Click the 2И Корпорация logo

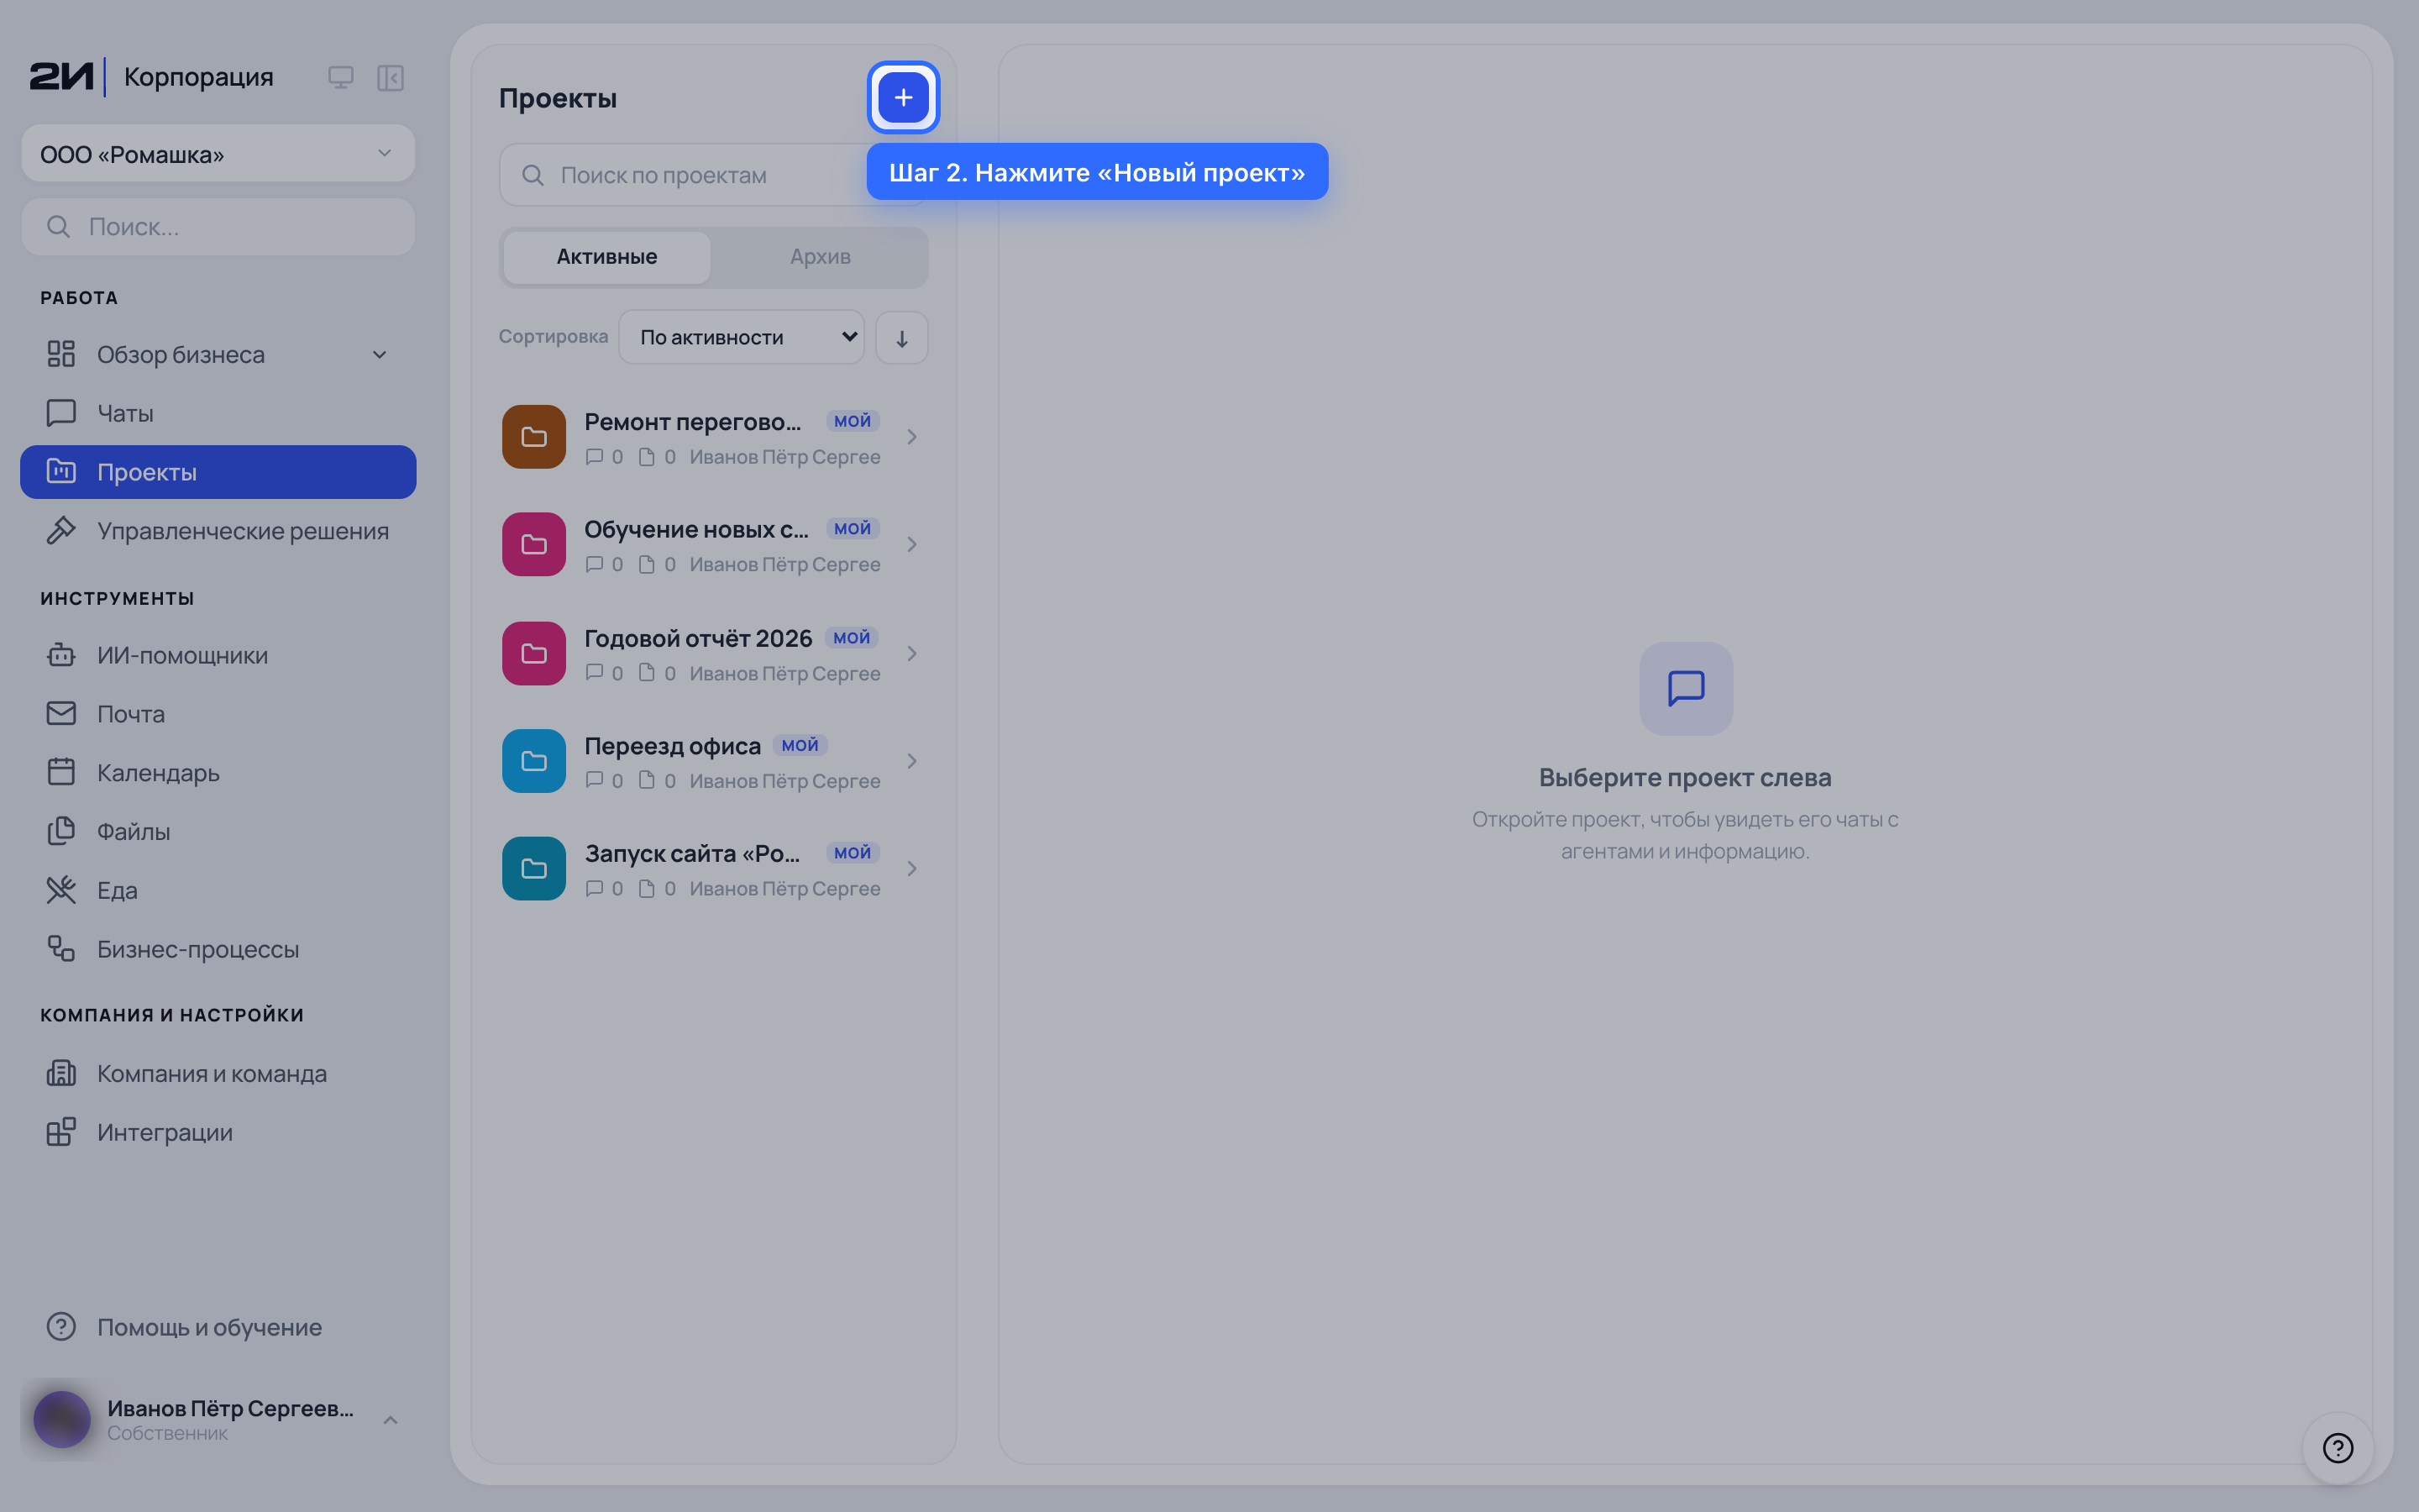(x=151, y=77)
